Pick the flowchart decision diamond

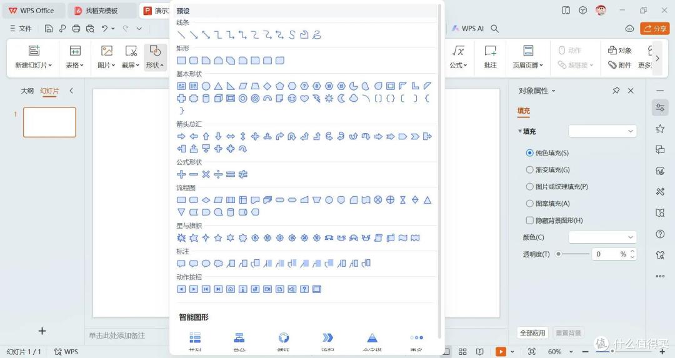click(x=206, y=200)
